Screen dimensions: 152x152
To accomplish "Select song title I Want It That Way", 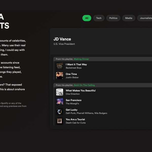I will [76, 64].
